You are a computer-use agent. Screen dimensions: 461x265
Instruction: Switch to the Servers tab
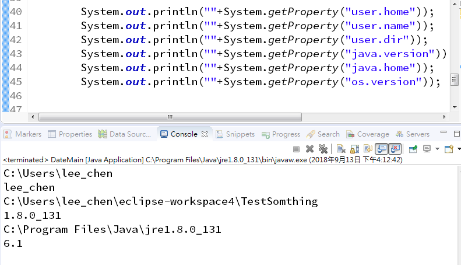pos(413,134)
